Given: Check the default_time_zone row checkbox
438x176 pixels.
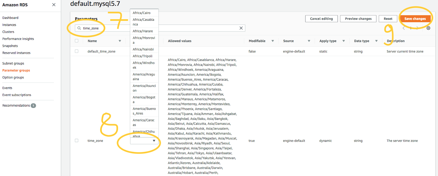Looking at the screenshot, I should click(77, 51).
